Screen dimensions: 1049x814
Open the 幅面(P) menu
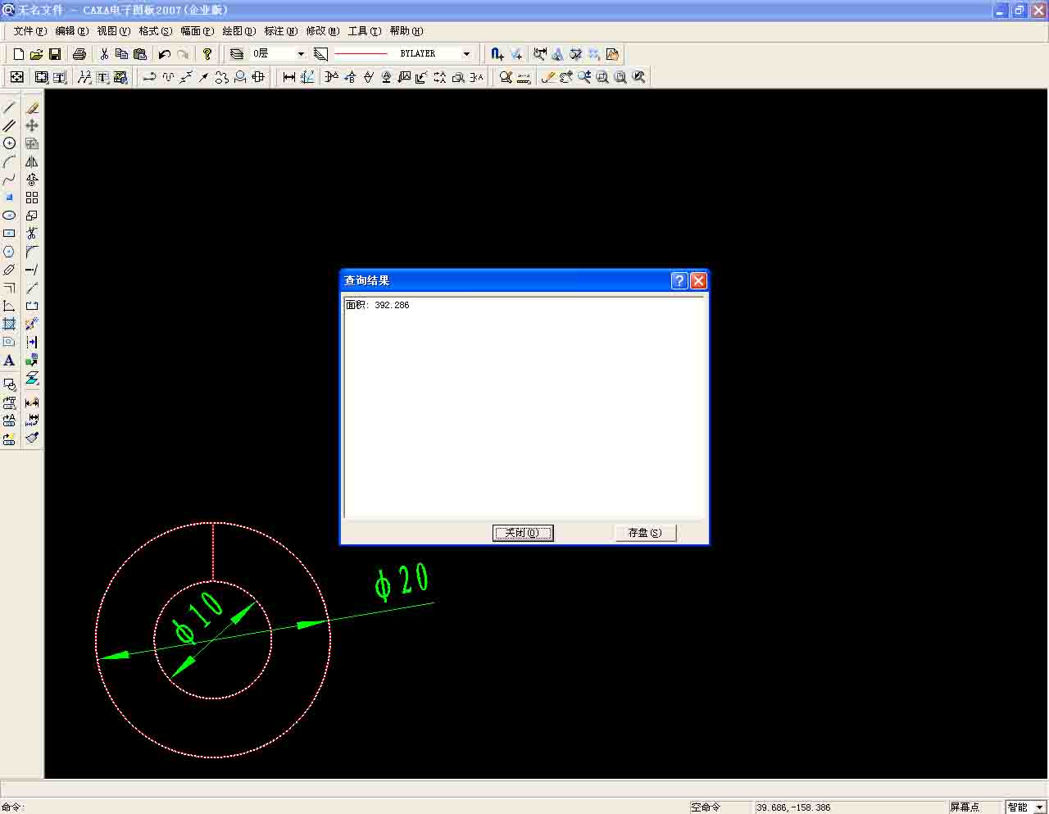(x=198, y=31)
